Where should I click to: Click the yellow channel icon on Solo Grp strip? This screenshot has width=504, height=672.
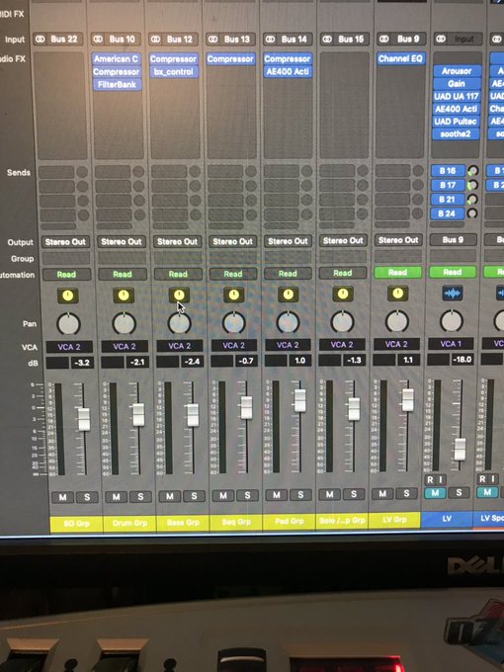(x=343, y=294)
